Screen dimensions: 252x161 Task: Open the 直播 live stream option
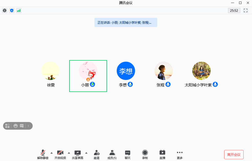click(162, 155)
